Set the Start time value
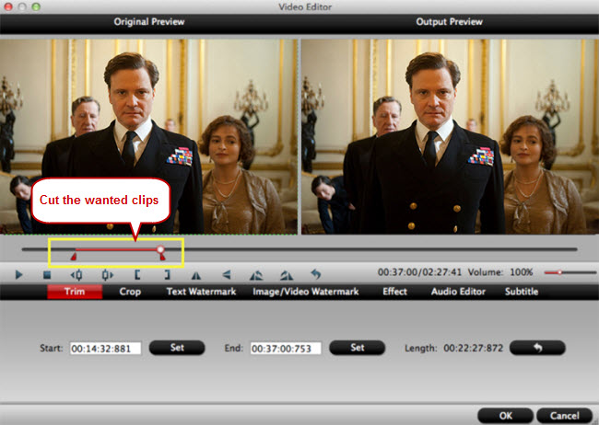Viewport: 599px width, 425px height. (x=177, y=348)
